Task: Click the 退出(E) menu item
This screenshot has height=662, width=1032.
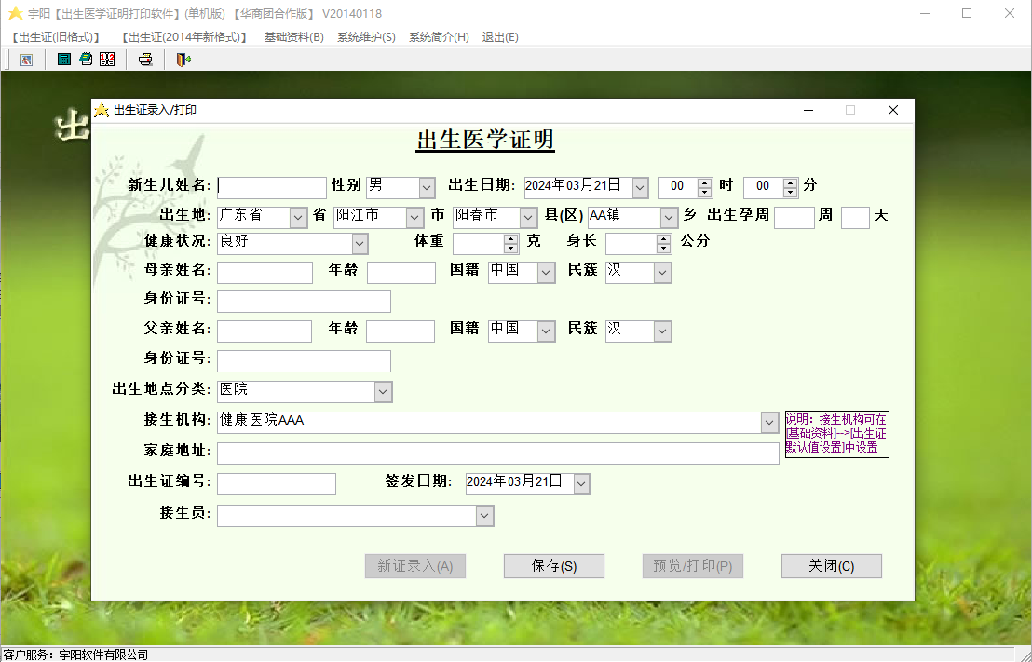Action: tap(500, 37)
